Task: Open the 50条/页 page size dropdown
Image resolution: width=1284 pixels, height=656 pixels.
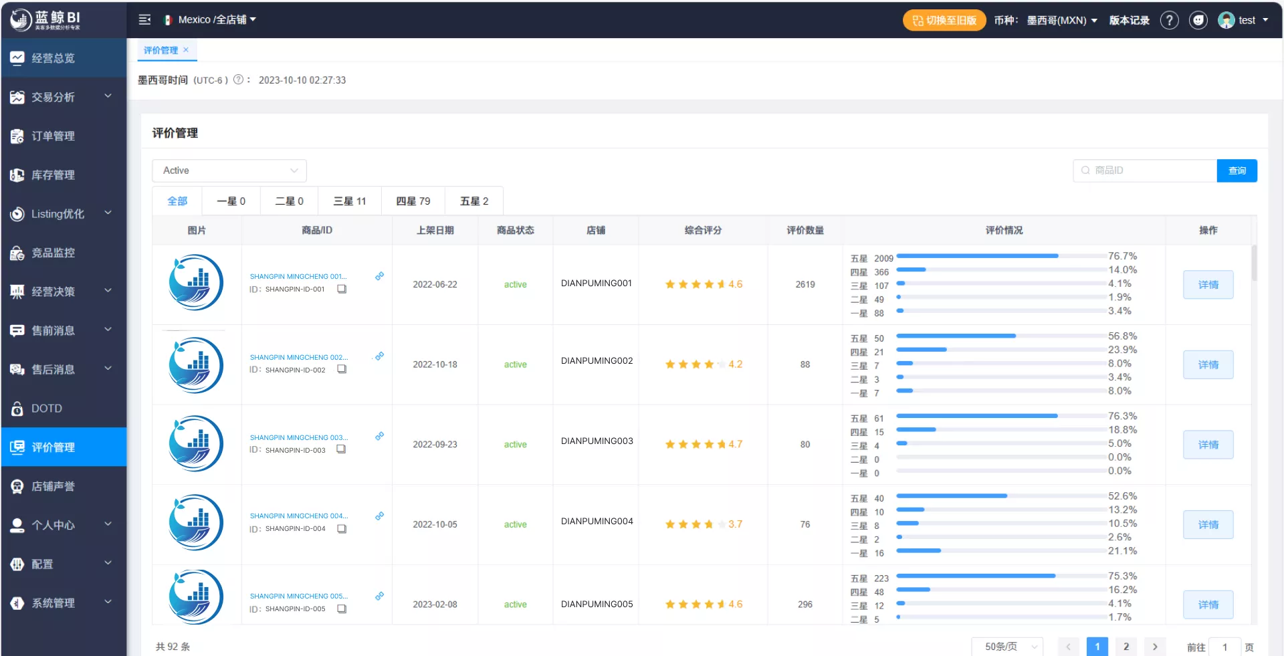Action: coord(1007,647)
